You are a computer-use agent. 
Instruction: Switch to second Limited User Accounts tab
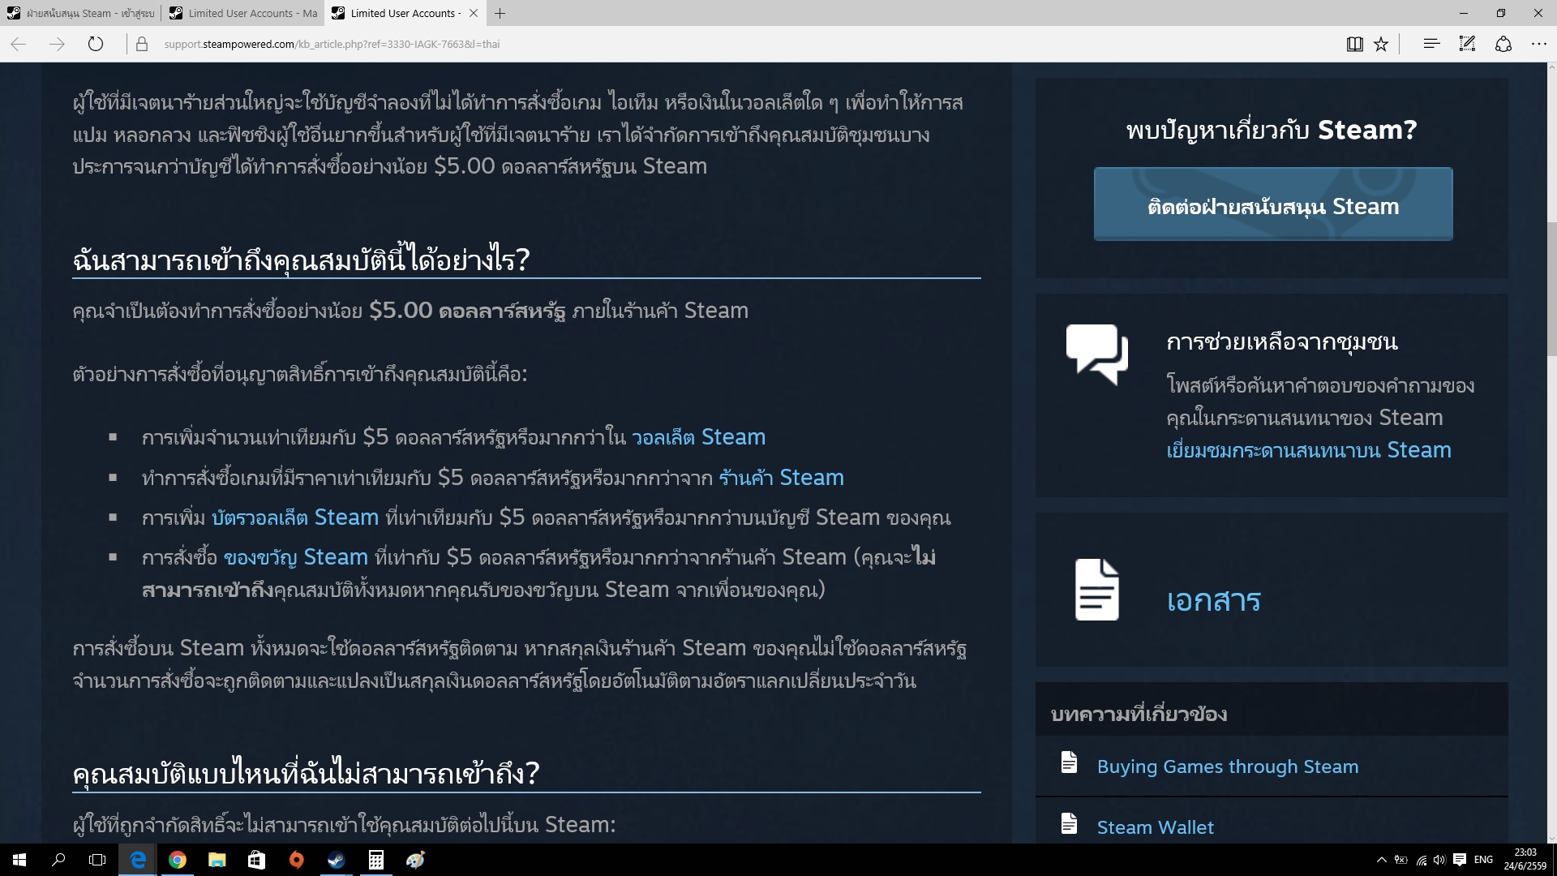[243, 13]
